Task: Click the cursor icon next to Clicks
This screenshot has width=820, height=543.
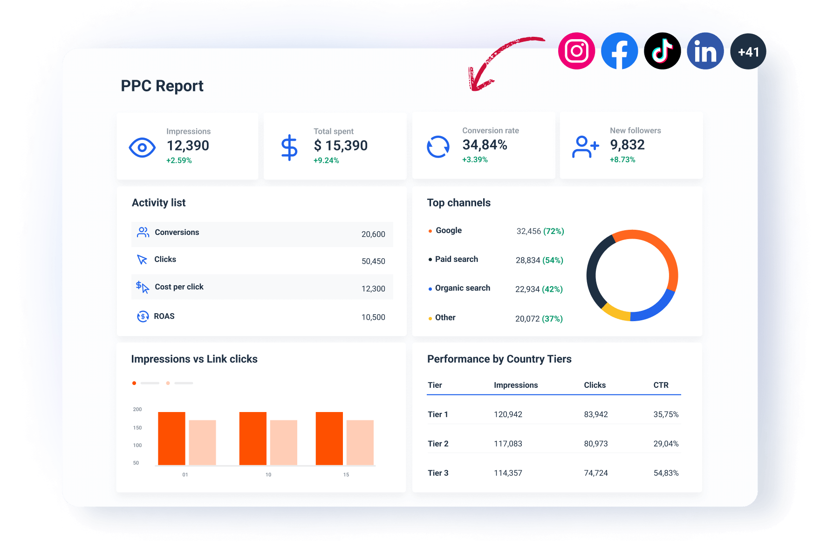Action: coord(143,260)
